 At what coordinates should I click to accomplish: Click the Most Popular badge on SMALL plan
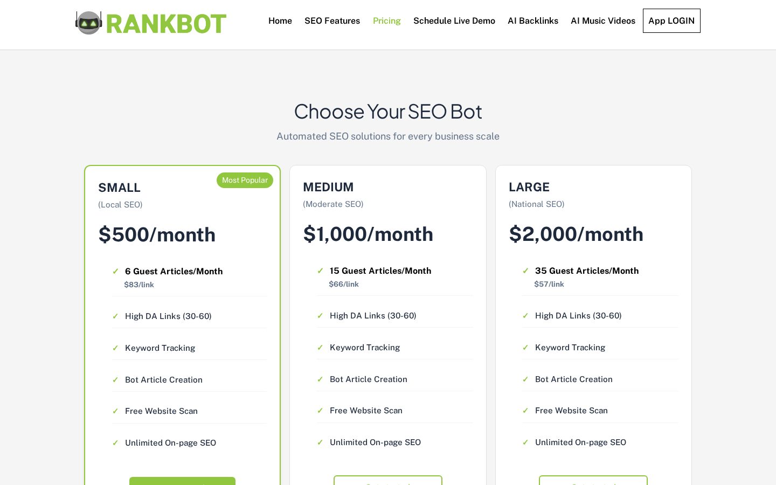tap(245, 180)
